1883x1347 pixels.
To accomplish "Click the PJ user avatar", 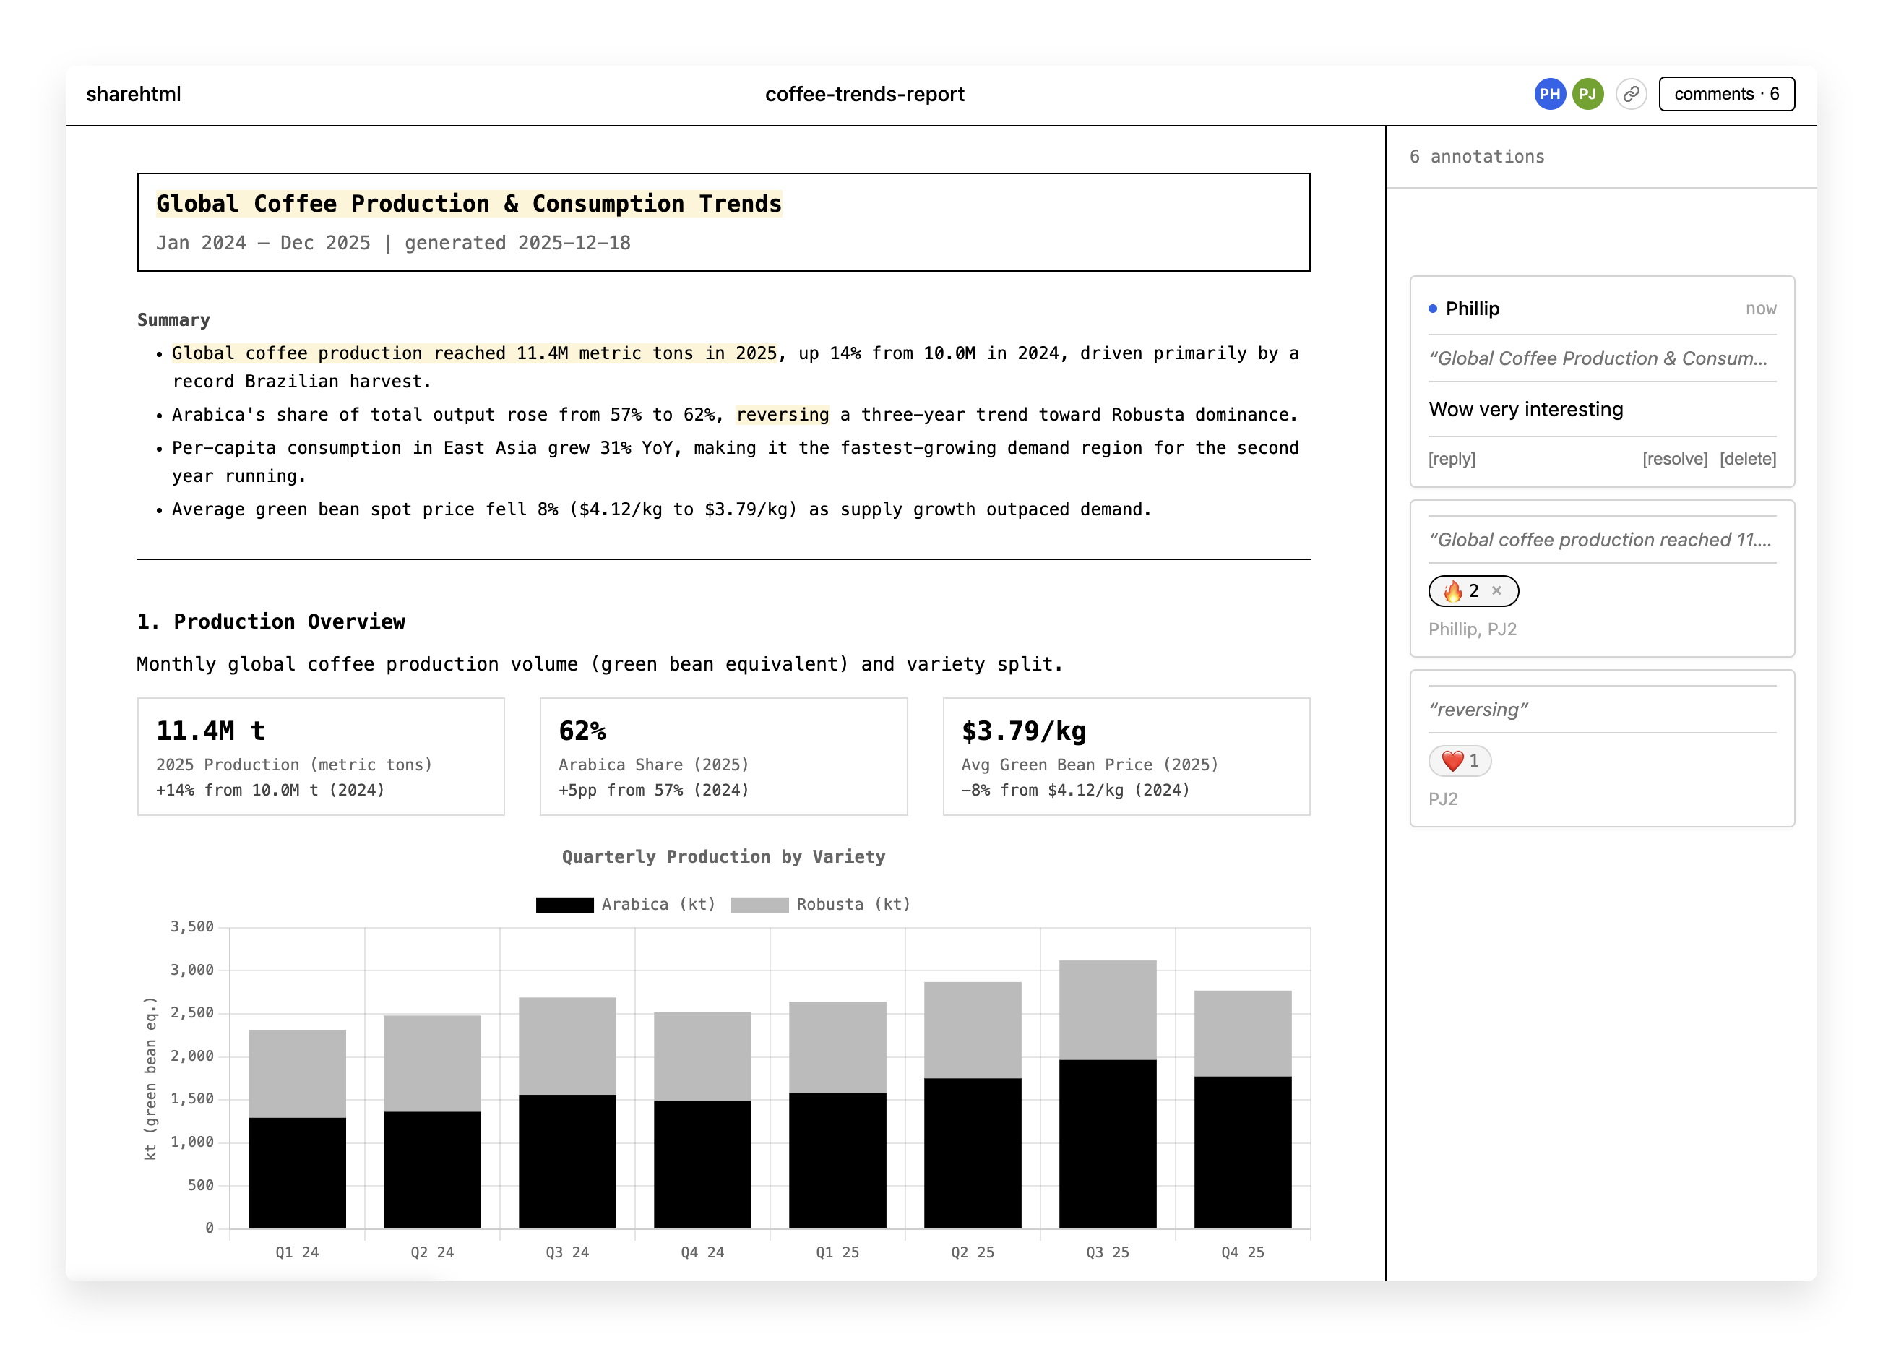I will (x=1587, y=94).
